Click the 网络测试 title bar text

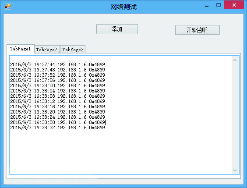[x=123, y=7]
